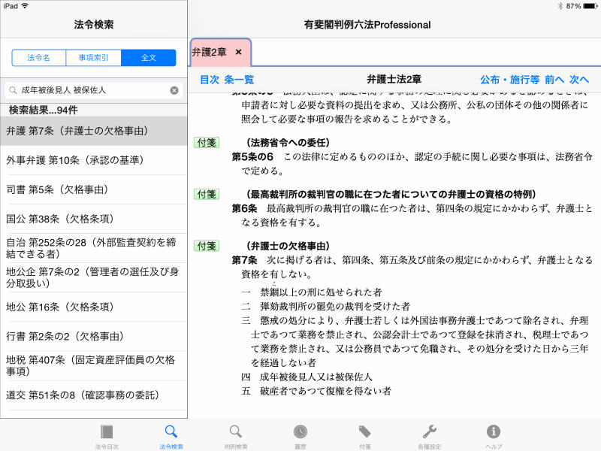Select the 法令検索 magnifier icon

(x=171, y=431)
